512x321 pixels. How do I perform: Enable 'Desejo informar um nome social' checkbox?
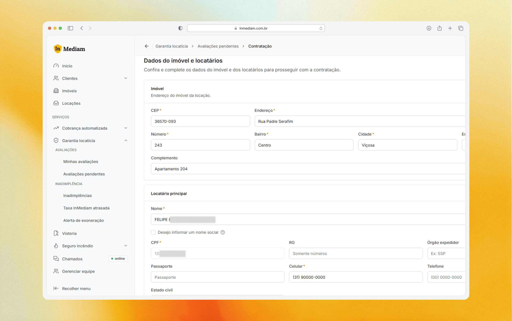pyautogui.click(x=153, y=232)
